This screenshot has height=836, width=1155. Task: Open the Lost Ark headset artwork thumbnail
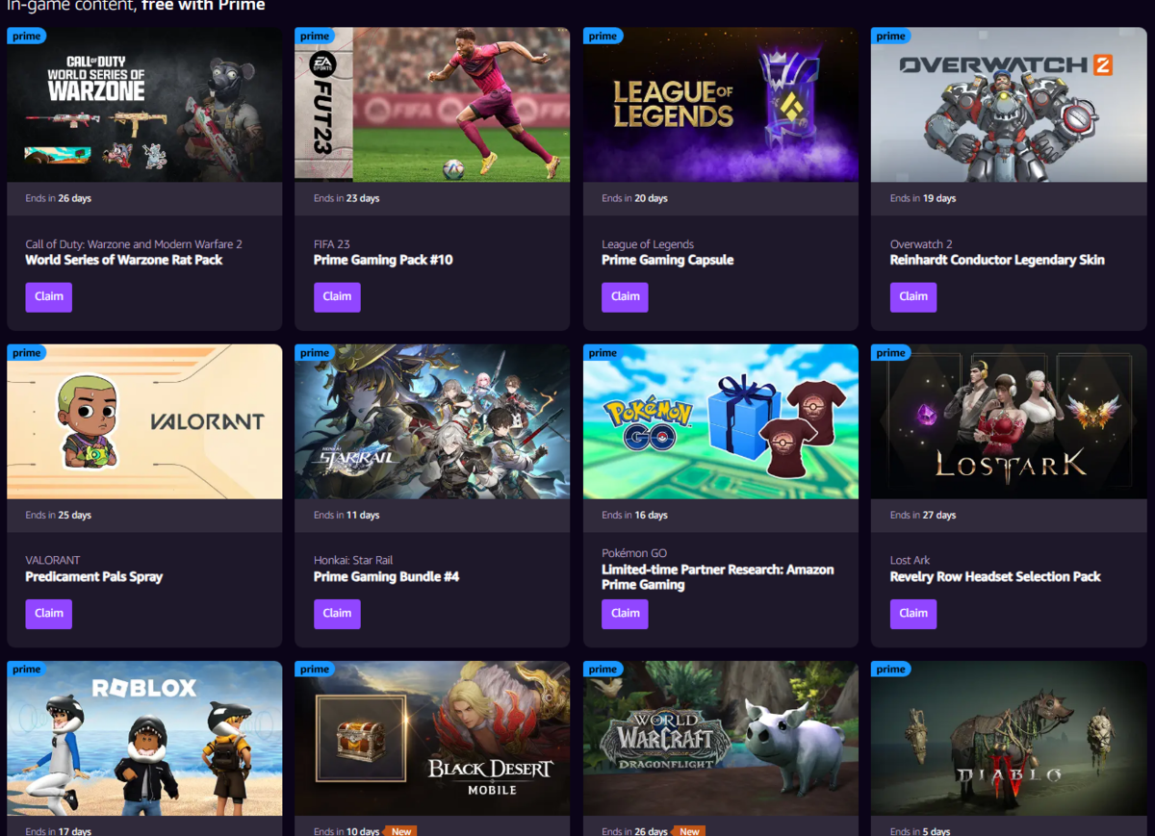tap(1009, 421)
